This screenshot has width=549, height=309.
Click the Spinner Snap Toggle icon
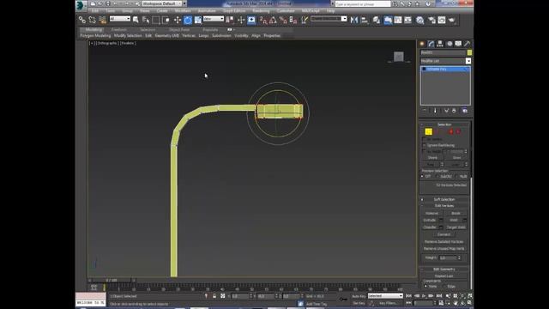pos(293,20)
